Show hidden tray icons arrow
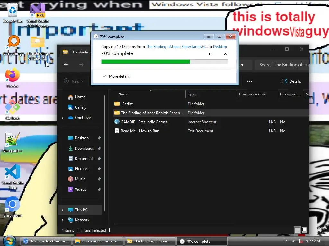Viewport: 329px width, 246px height. click(x=294, y=241)
